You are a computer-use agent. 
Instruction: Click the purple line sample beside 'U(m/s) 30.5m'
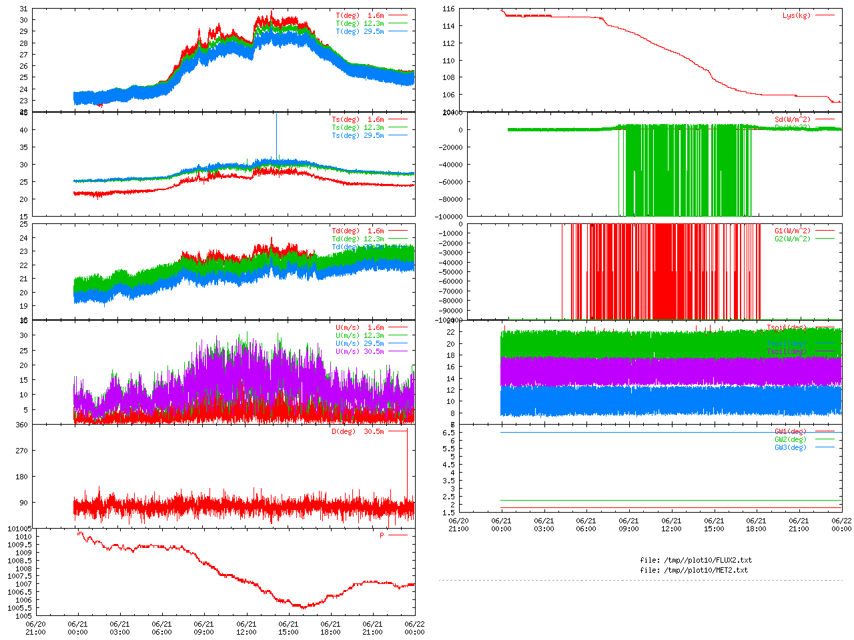(x=398, y=351)
